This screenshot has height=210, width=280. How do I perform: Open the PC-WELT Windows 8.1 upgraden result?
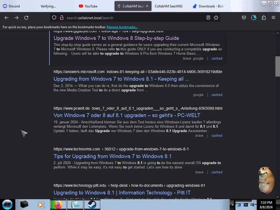pyautogui.click(x=127, y=115)
